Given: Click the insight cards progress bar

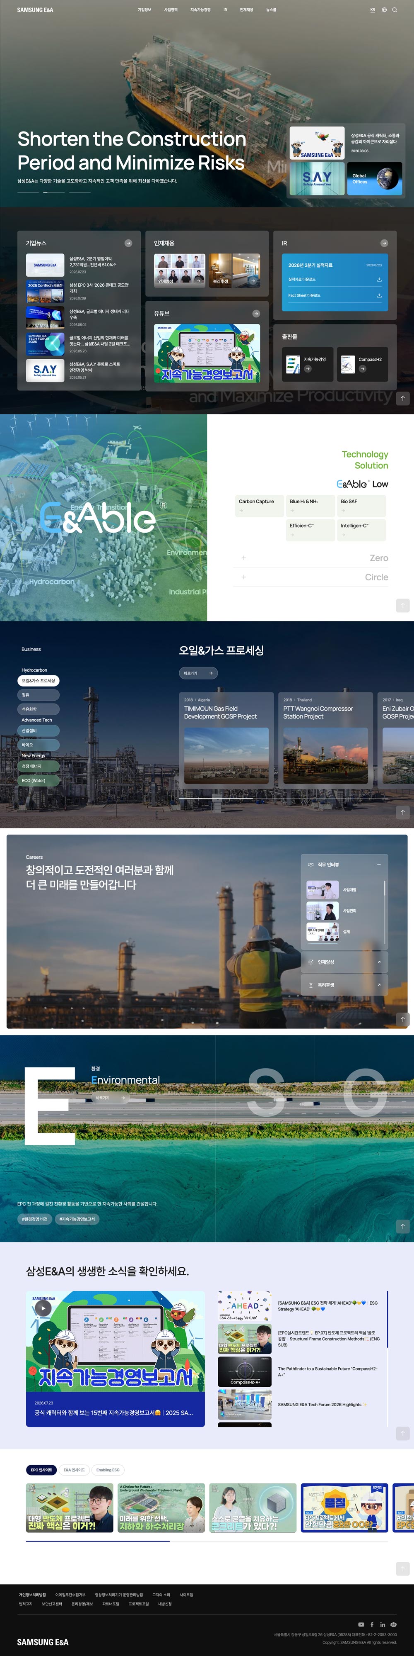Looking at the screenshot, I should tap(207, 1541).
